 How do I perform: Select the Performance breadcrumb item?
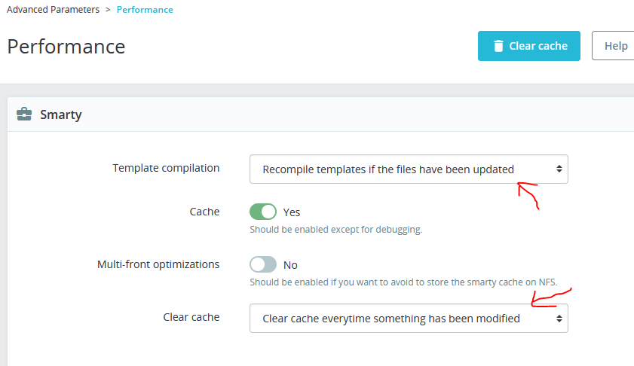point(145,10)
